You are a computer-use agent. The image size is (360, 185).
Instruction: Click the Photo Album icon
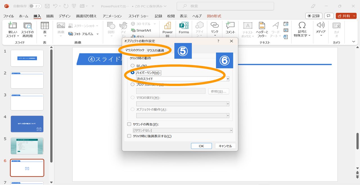70,34
